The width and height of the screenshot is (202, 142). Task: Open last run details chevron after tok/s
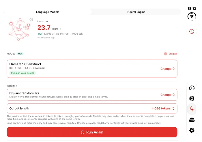click(60, 29)
